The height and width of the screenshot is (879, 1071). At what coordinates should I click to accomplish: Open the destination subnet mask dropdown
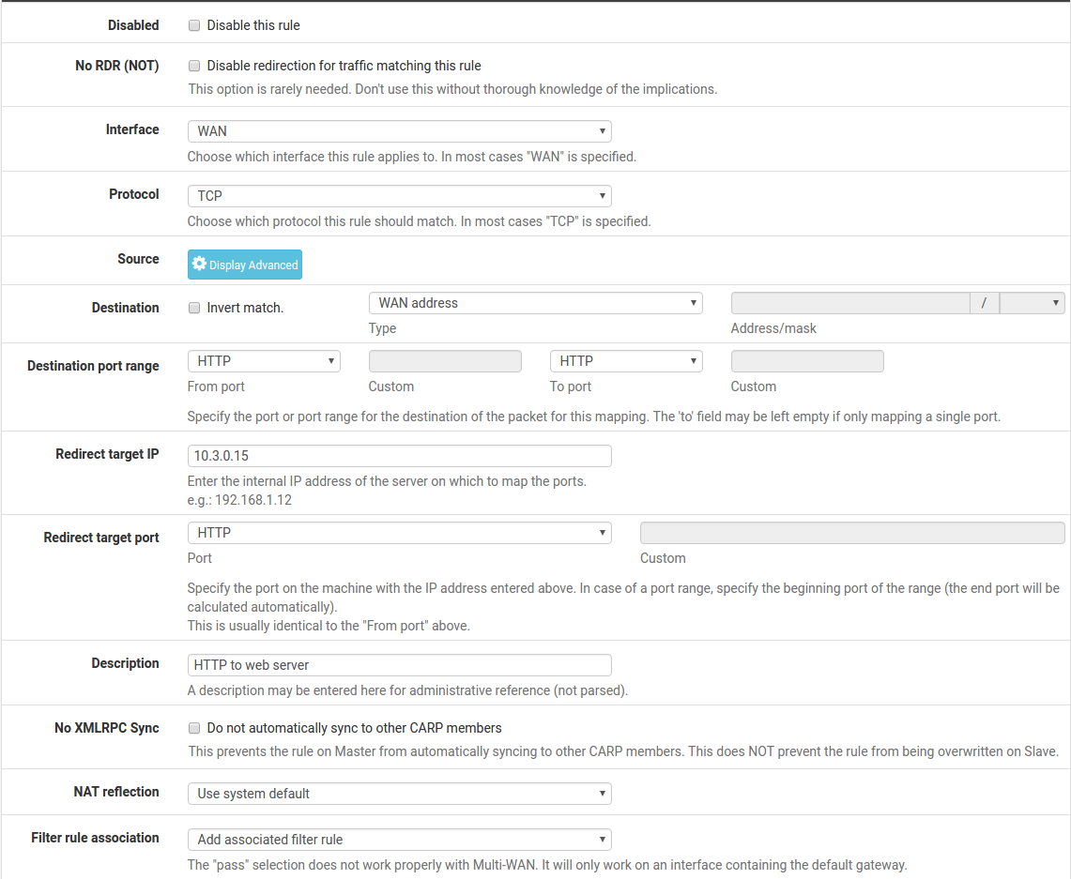[x=1032, y=303]
